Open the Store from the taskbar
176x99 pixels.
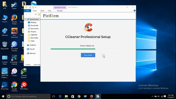click(x=73, y=97)
